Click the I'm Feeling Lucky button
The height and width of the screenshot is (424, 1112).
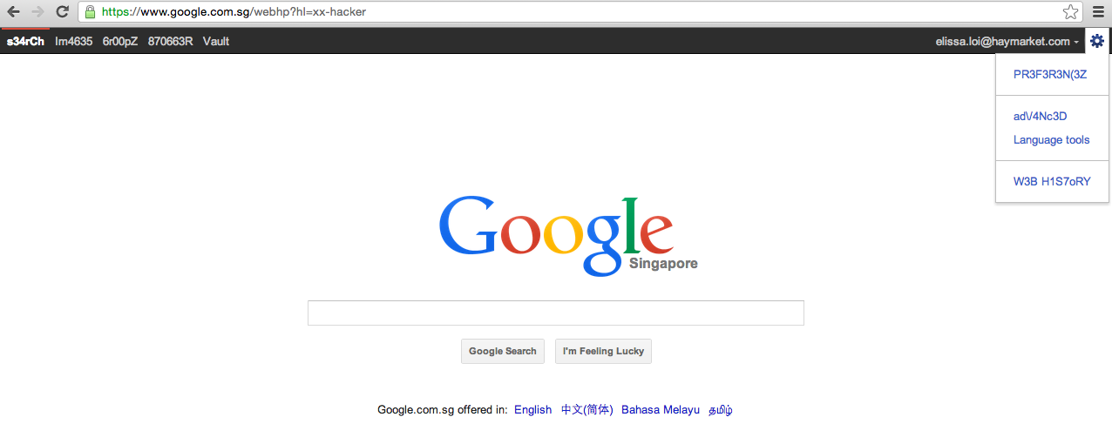(603, 352)
